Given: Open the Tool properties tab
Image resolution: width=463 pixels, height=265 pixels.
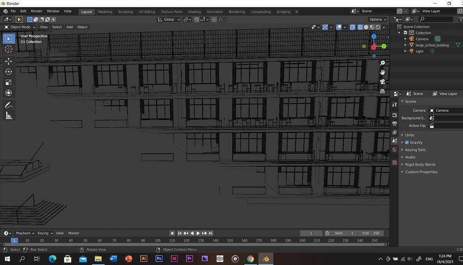Looking at the screenshot, I should 395,104.
